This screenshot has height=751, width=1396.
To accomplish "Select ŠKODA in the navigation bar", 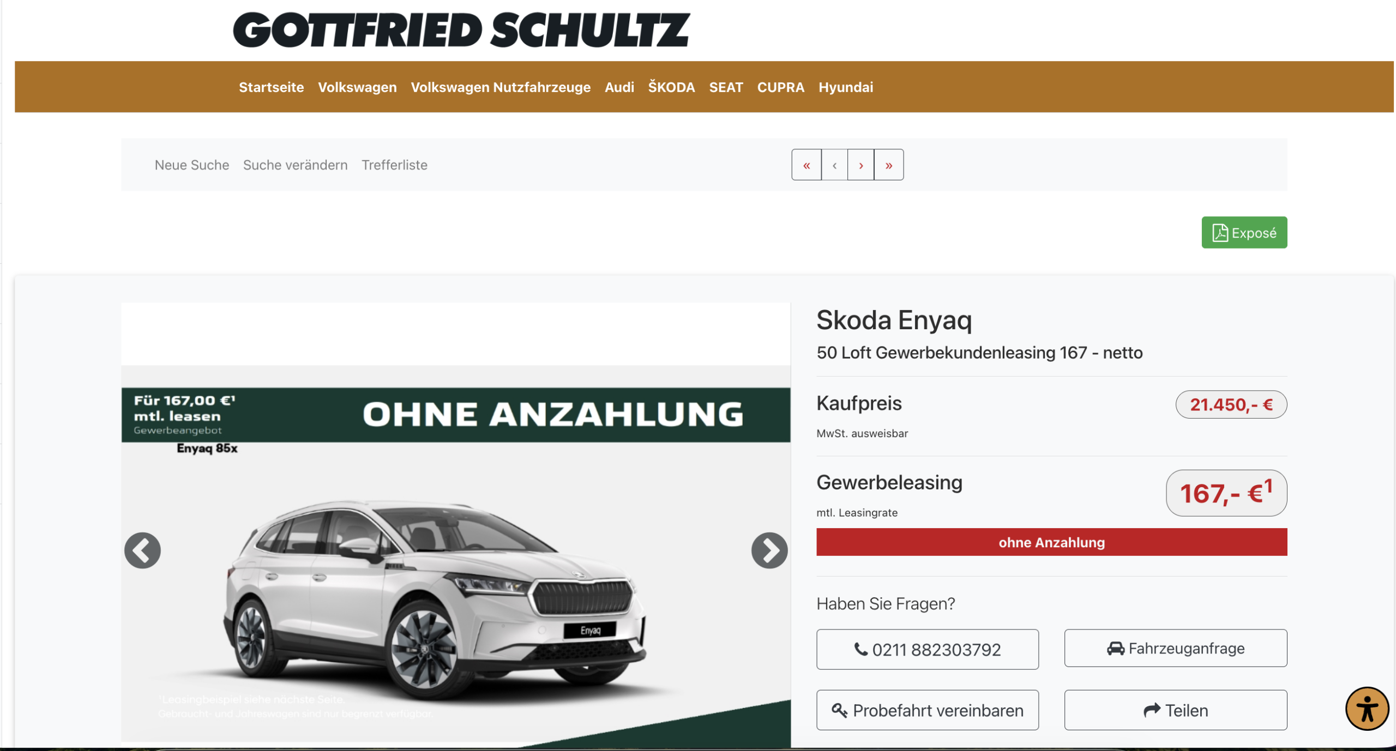I will click(x=671, y=87).
